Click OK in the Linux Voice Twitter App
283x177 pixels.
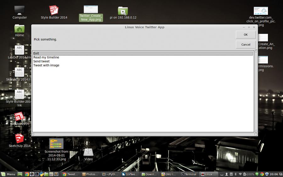[246, 35]
